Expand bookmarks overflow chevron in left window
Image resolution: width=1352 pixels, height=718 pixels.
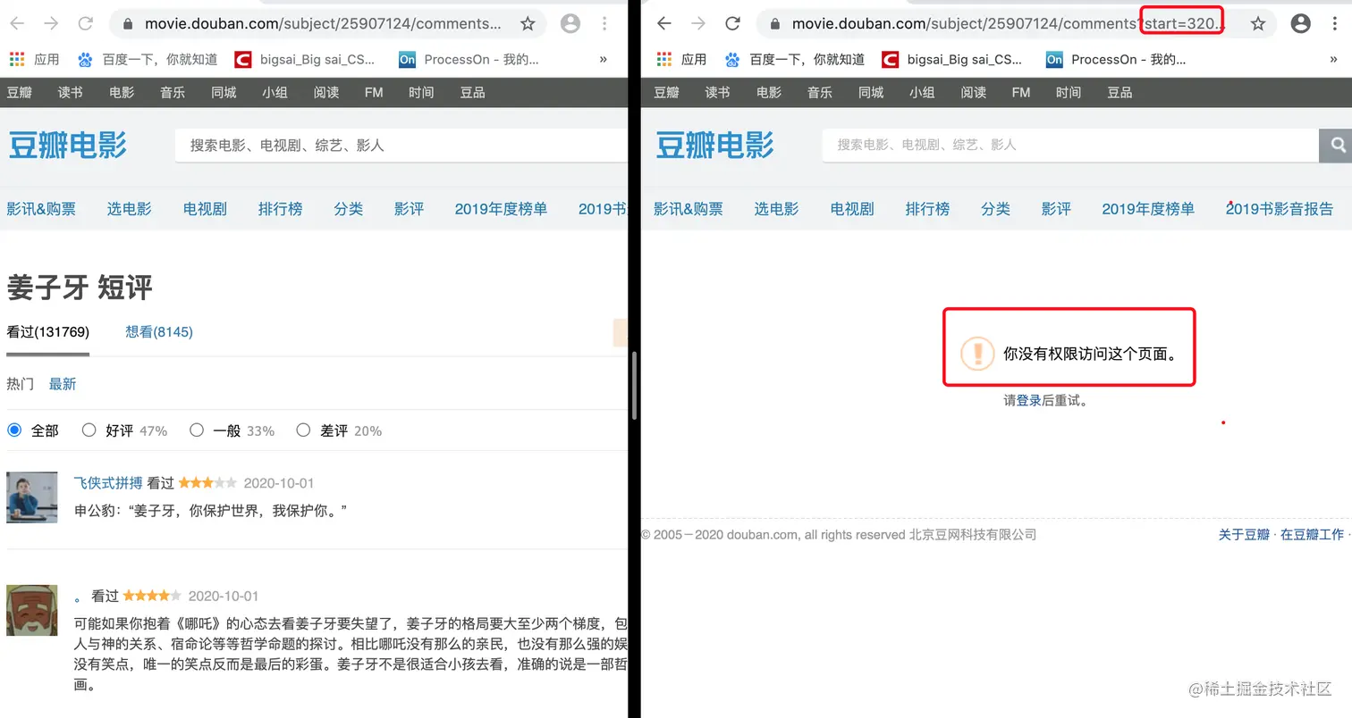[604, 60]
